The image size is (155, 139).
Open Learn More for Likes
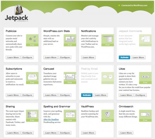pyautogui.click(x=126, y=95)
